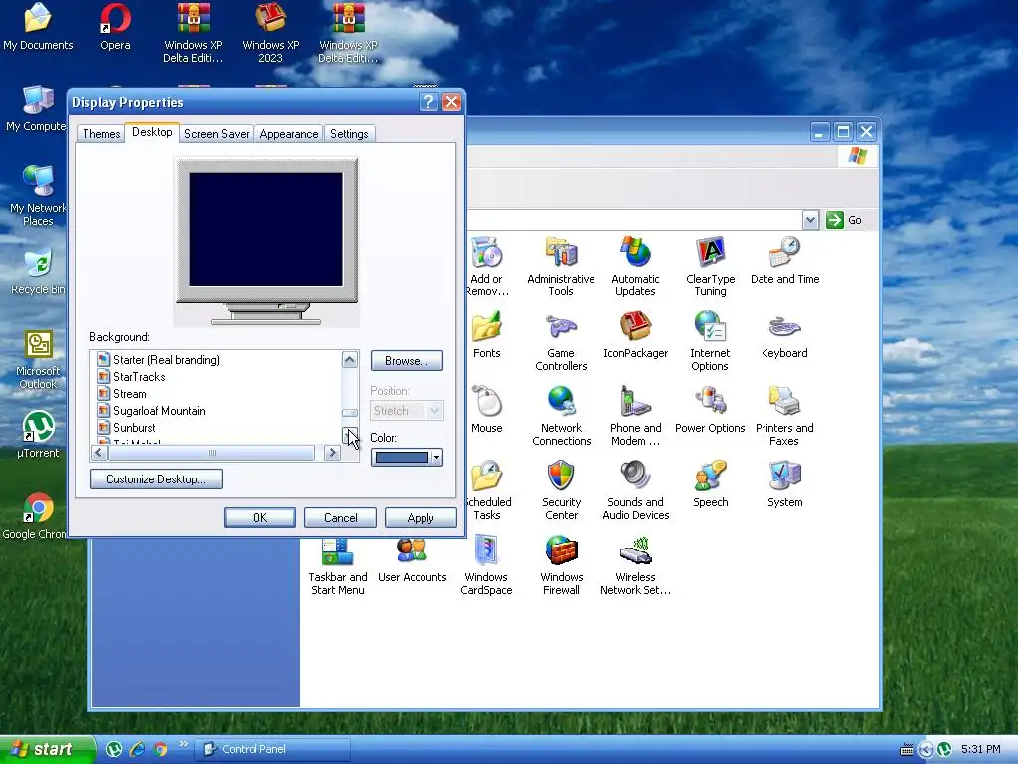Select Starter (Real branding) background
This screenshot has height=764, width=1018.
pyautogui.click(x=166, y=360)
